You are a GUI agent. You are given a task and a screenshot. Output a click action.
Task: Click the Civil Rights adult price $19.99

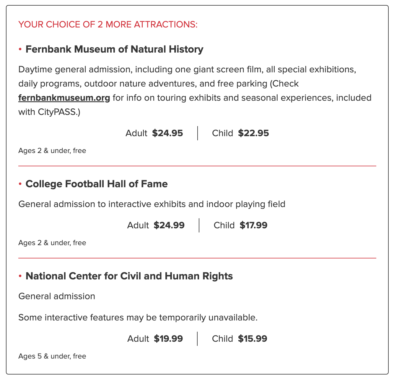(x=168, y=339)
